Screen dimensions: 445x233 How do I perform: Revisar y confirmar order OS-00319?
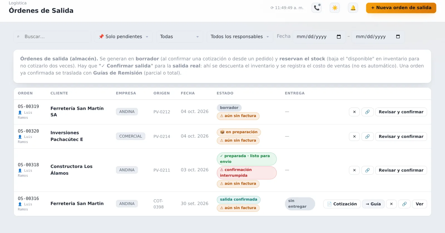point(401,112)
